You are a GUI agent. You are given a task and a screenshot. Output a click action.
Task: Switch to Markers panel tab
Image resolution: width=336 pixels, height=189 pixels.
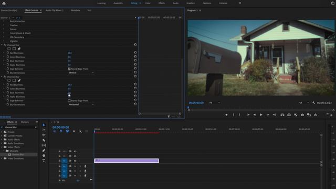25,122
